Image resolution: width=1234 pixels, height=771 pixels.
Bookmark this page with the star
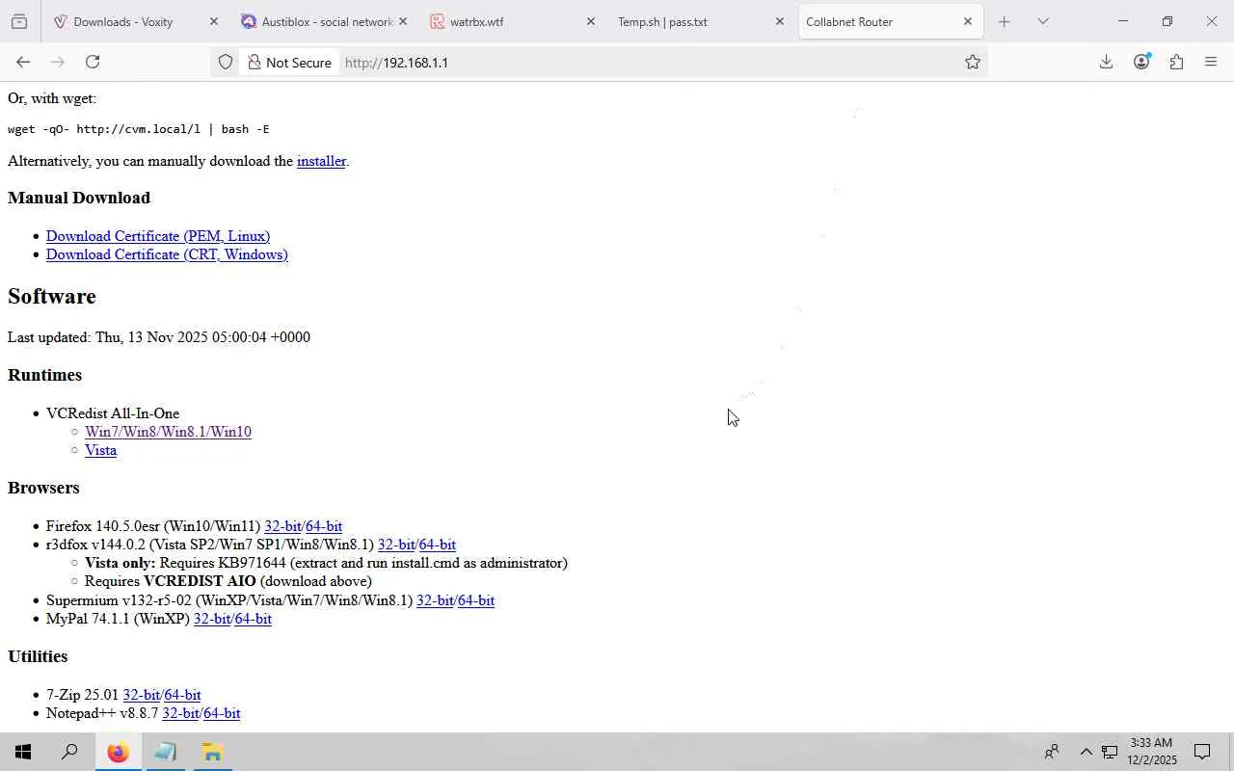click(973, 62)
